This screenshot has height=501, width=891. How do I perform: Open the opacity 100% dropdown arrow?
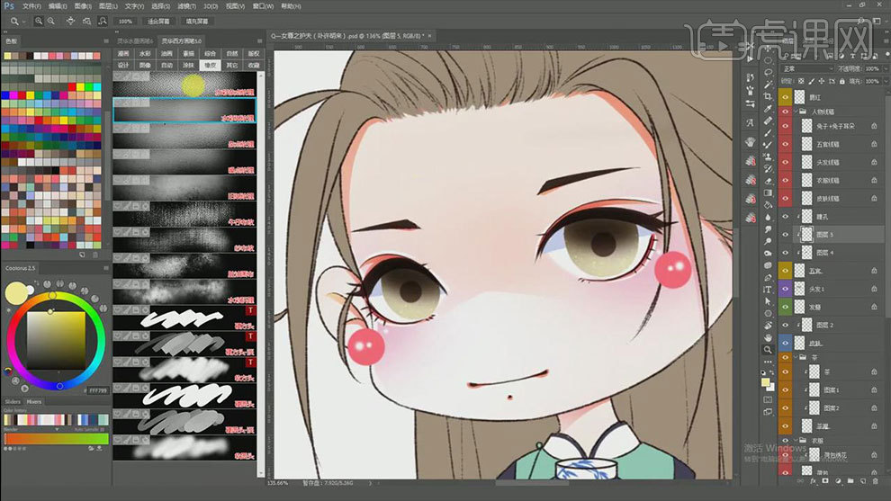[886, 68]
